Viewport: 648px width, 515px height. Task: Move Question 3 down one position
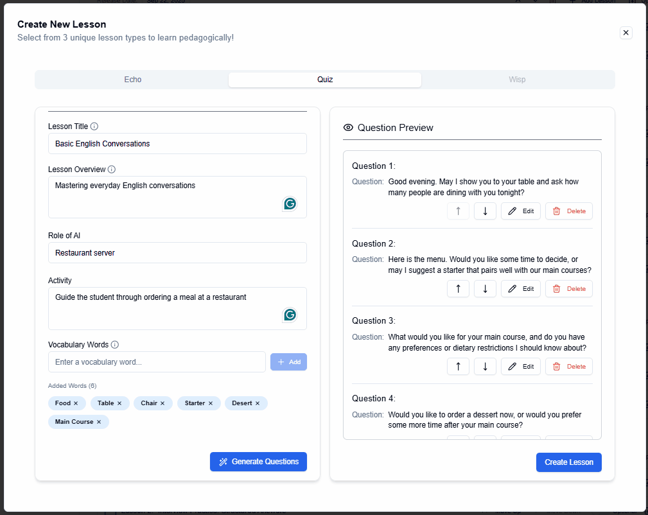[x=485, y=367]
